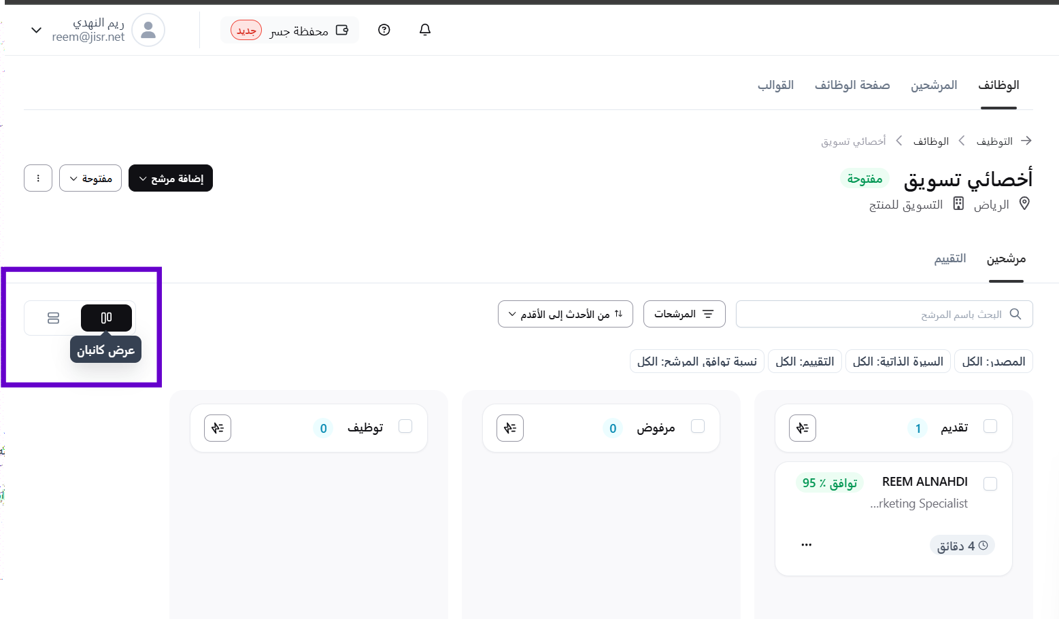Expand the إضافة مرشح dropdown button
Viewport: 1059px width, 619px height.
tap(171, 178)
